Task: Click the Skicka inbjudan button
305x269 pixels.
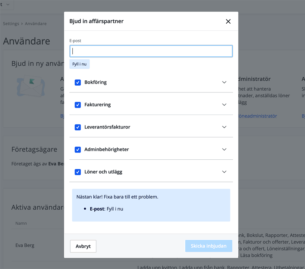Action: (209, 246)
